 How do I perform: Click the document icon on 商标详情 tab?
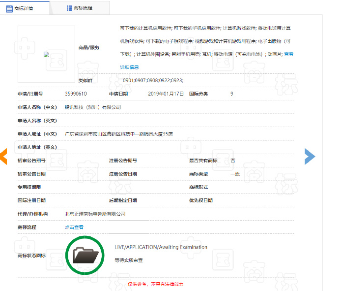click(9, 8)
